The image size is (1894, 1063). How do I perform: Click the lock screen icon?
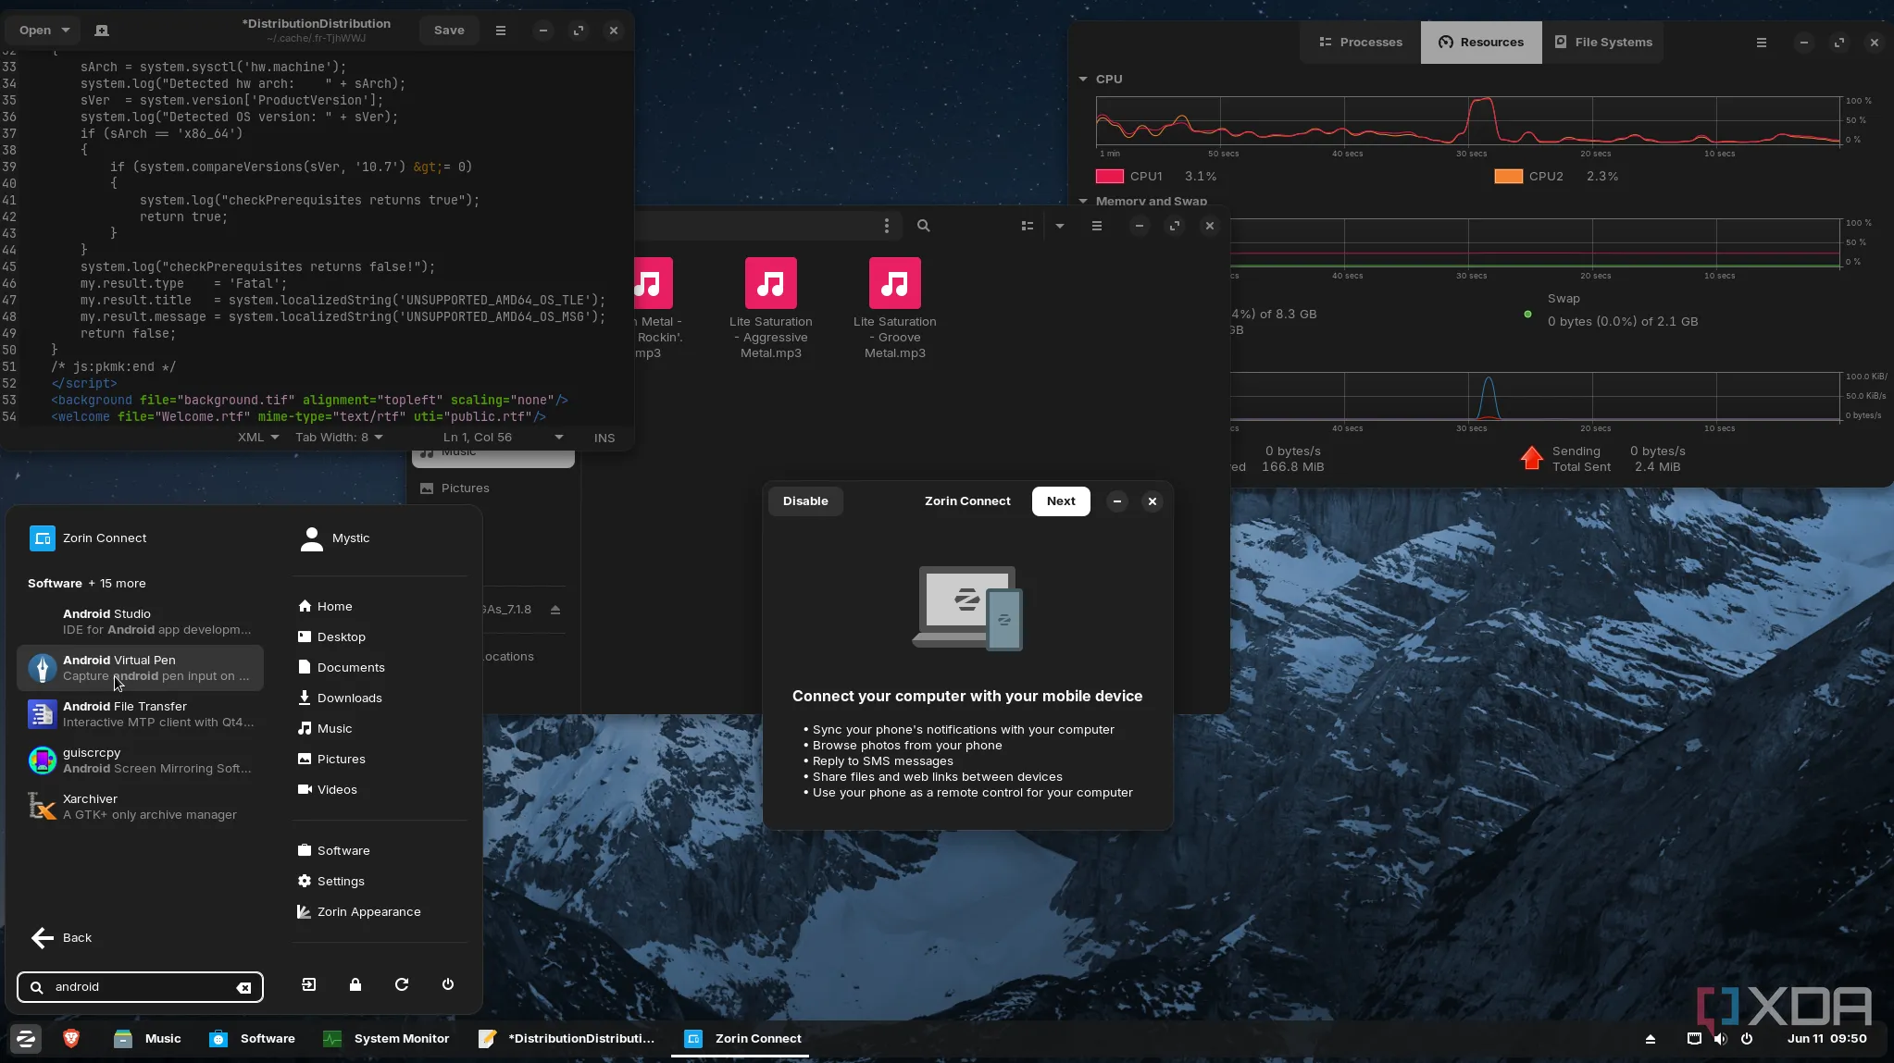point(355,984)
